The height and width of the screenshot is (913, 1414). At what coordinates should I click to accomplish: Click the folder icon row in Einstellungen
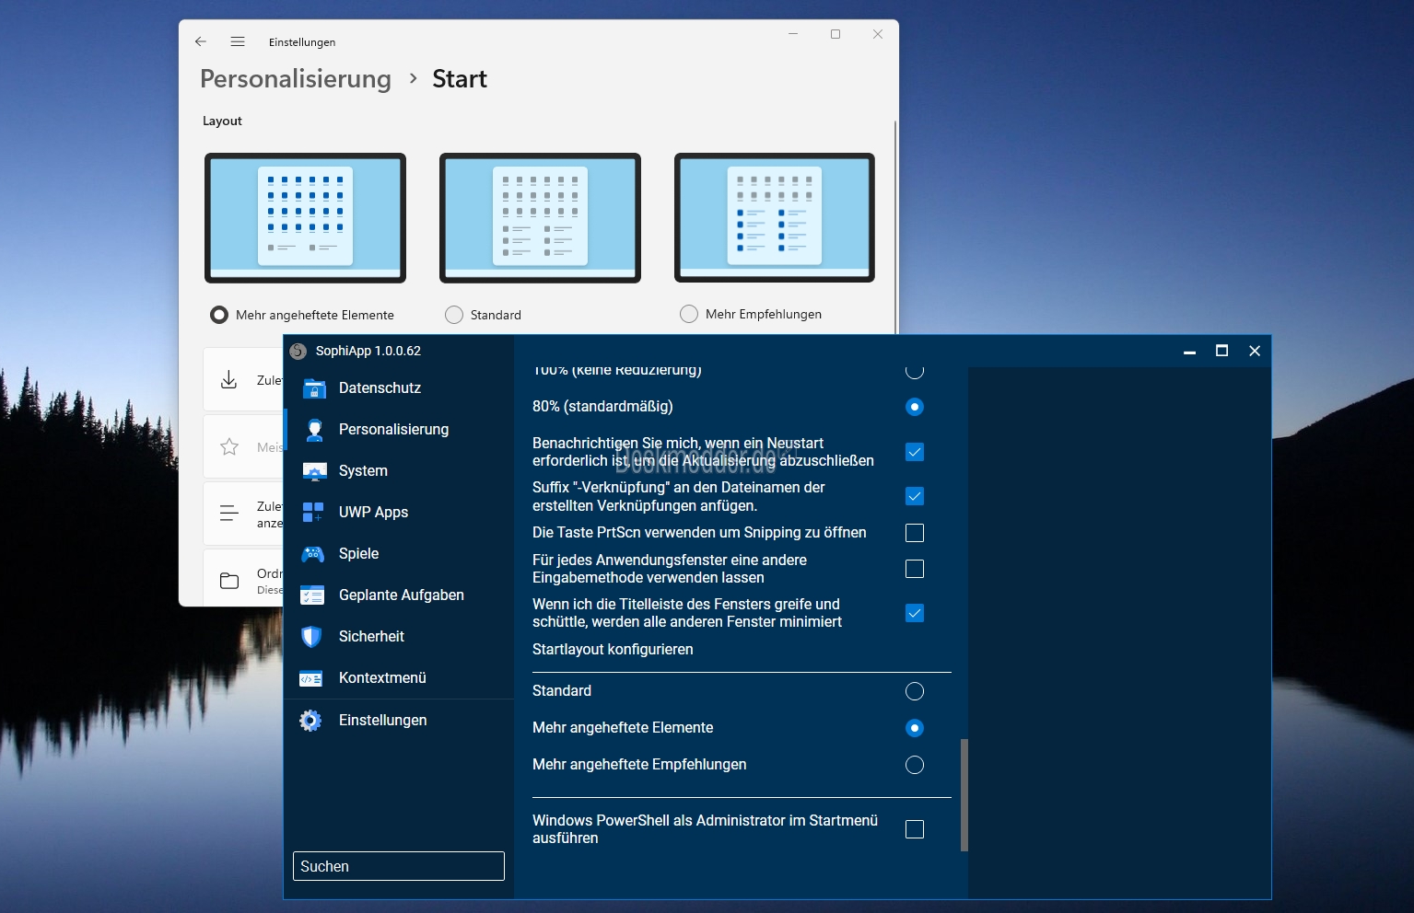[229, 581]
